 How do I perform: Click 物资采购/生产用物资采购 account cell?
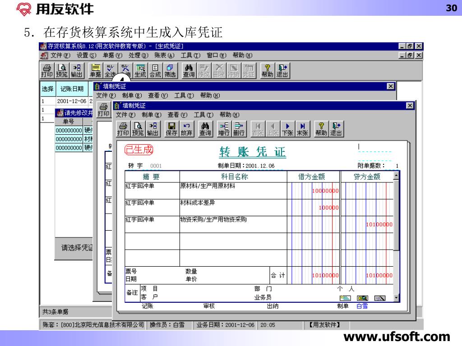click(233, 224)
